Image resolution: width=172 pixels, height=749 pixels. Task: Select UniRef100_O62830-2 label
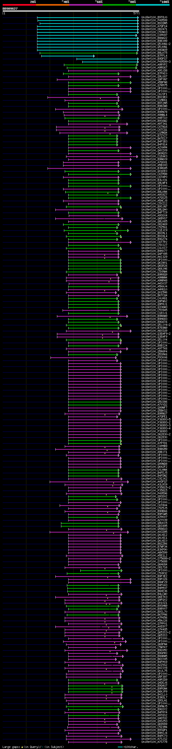coord(156,434)
